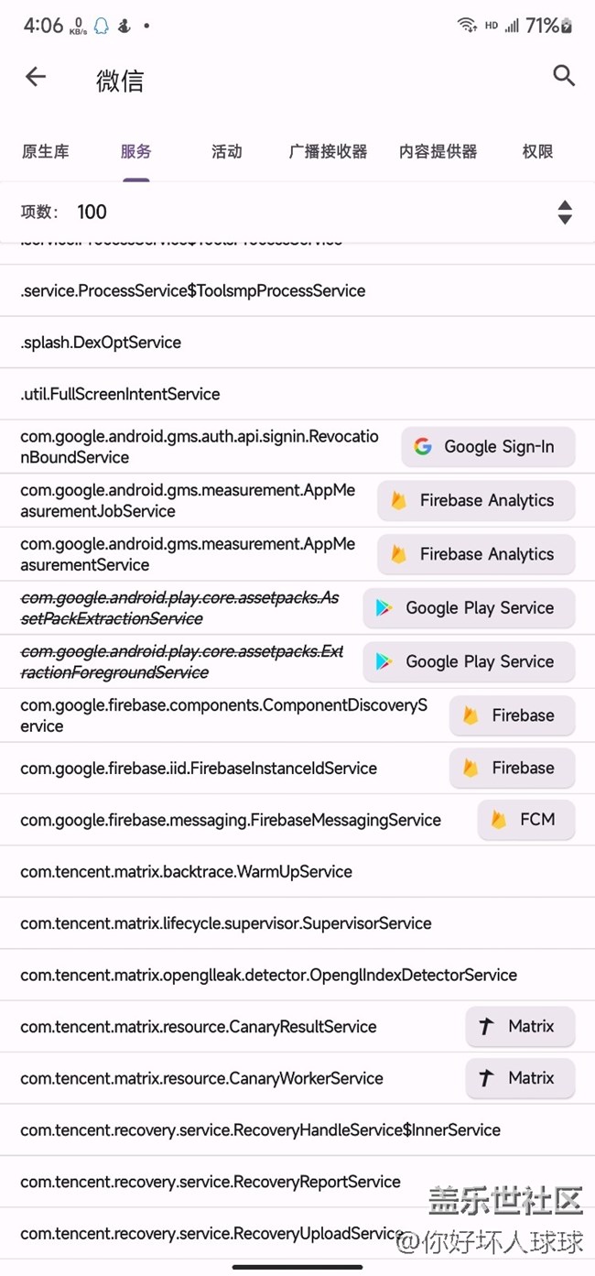Tap Google Play Service chip for ExtractionForegroundService
595x1276 pixels.
coord(469,662)
